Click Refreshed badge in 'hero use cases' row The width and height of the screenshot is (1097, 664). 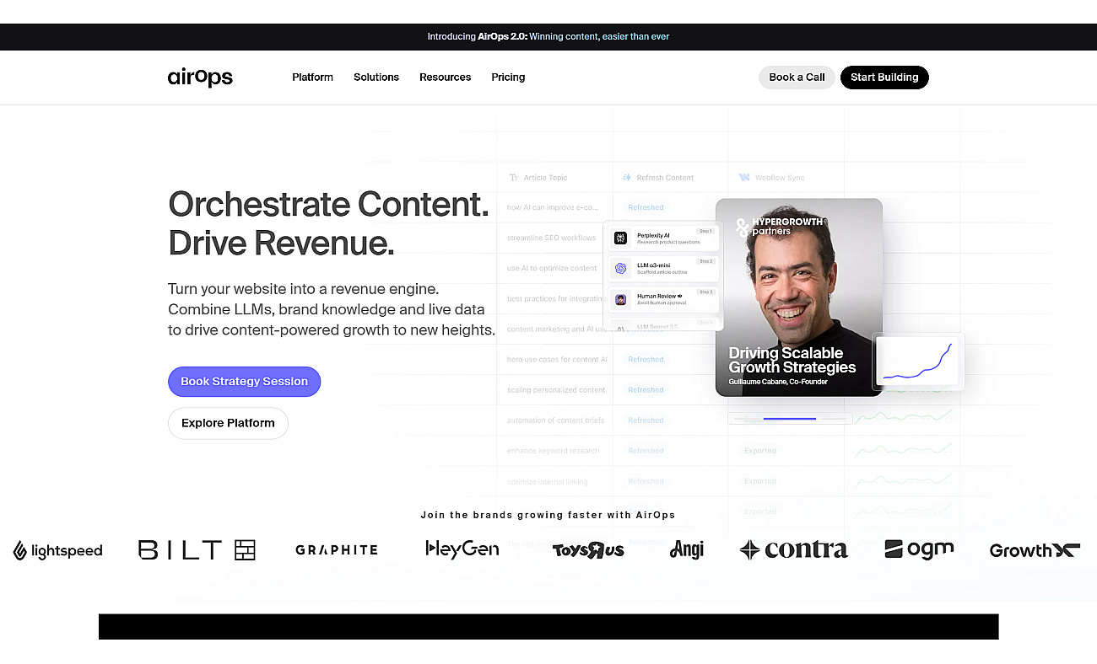[x=646, y=360]
